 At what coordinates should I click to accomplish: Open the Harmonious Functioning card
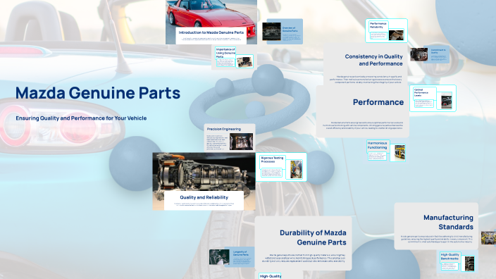386,151
